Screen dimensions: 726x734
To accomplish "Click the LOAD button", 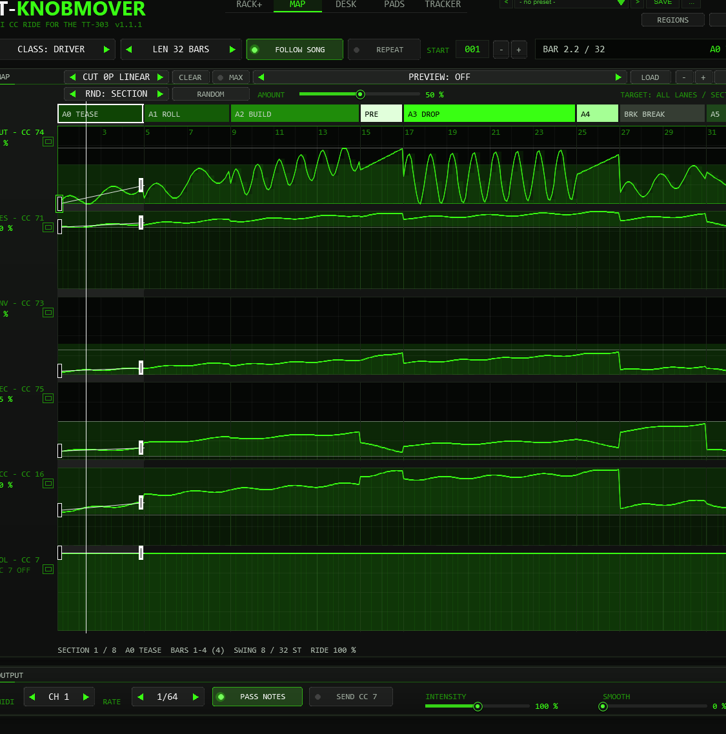I will [650, 77].
